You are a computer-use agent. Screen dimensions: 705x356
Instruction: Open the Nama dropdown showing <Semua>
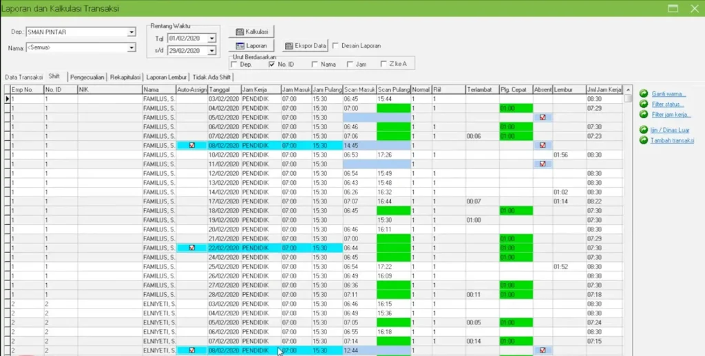point(131,47)
